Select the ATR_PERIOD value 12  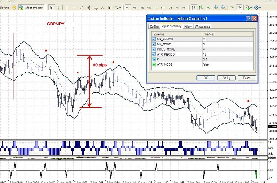pyautogui.click(x=227, y=54)
